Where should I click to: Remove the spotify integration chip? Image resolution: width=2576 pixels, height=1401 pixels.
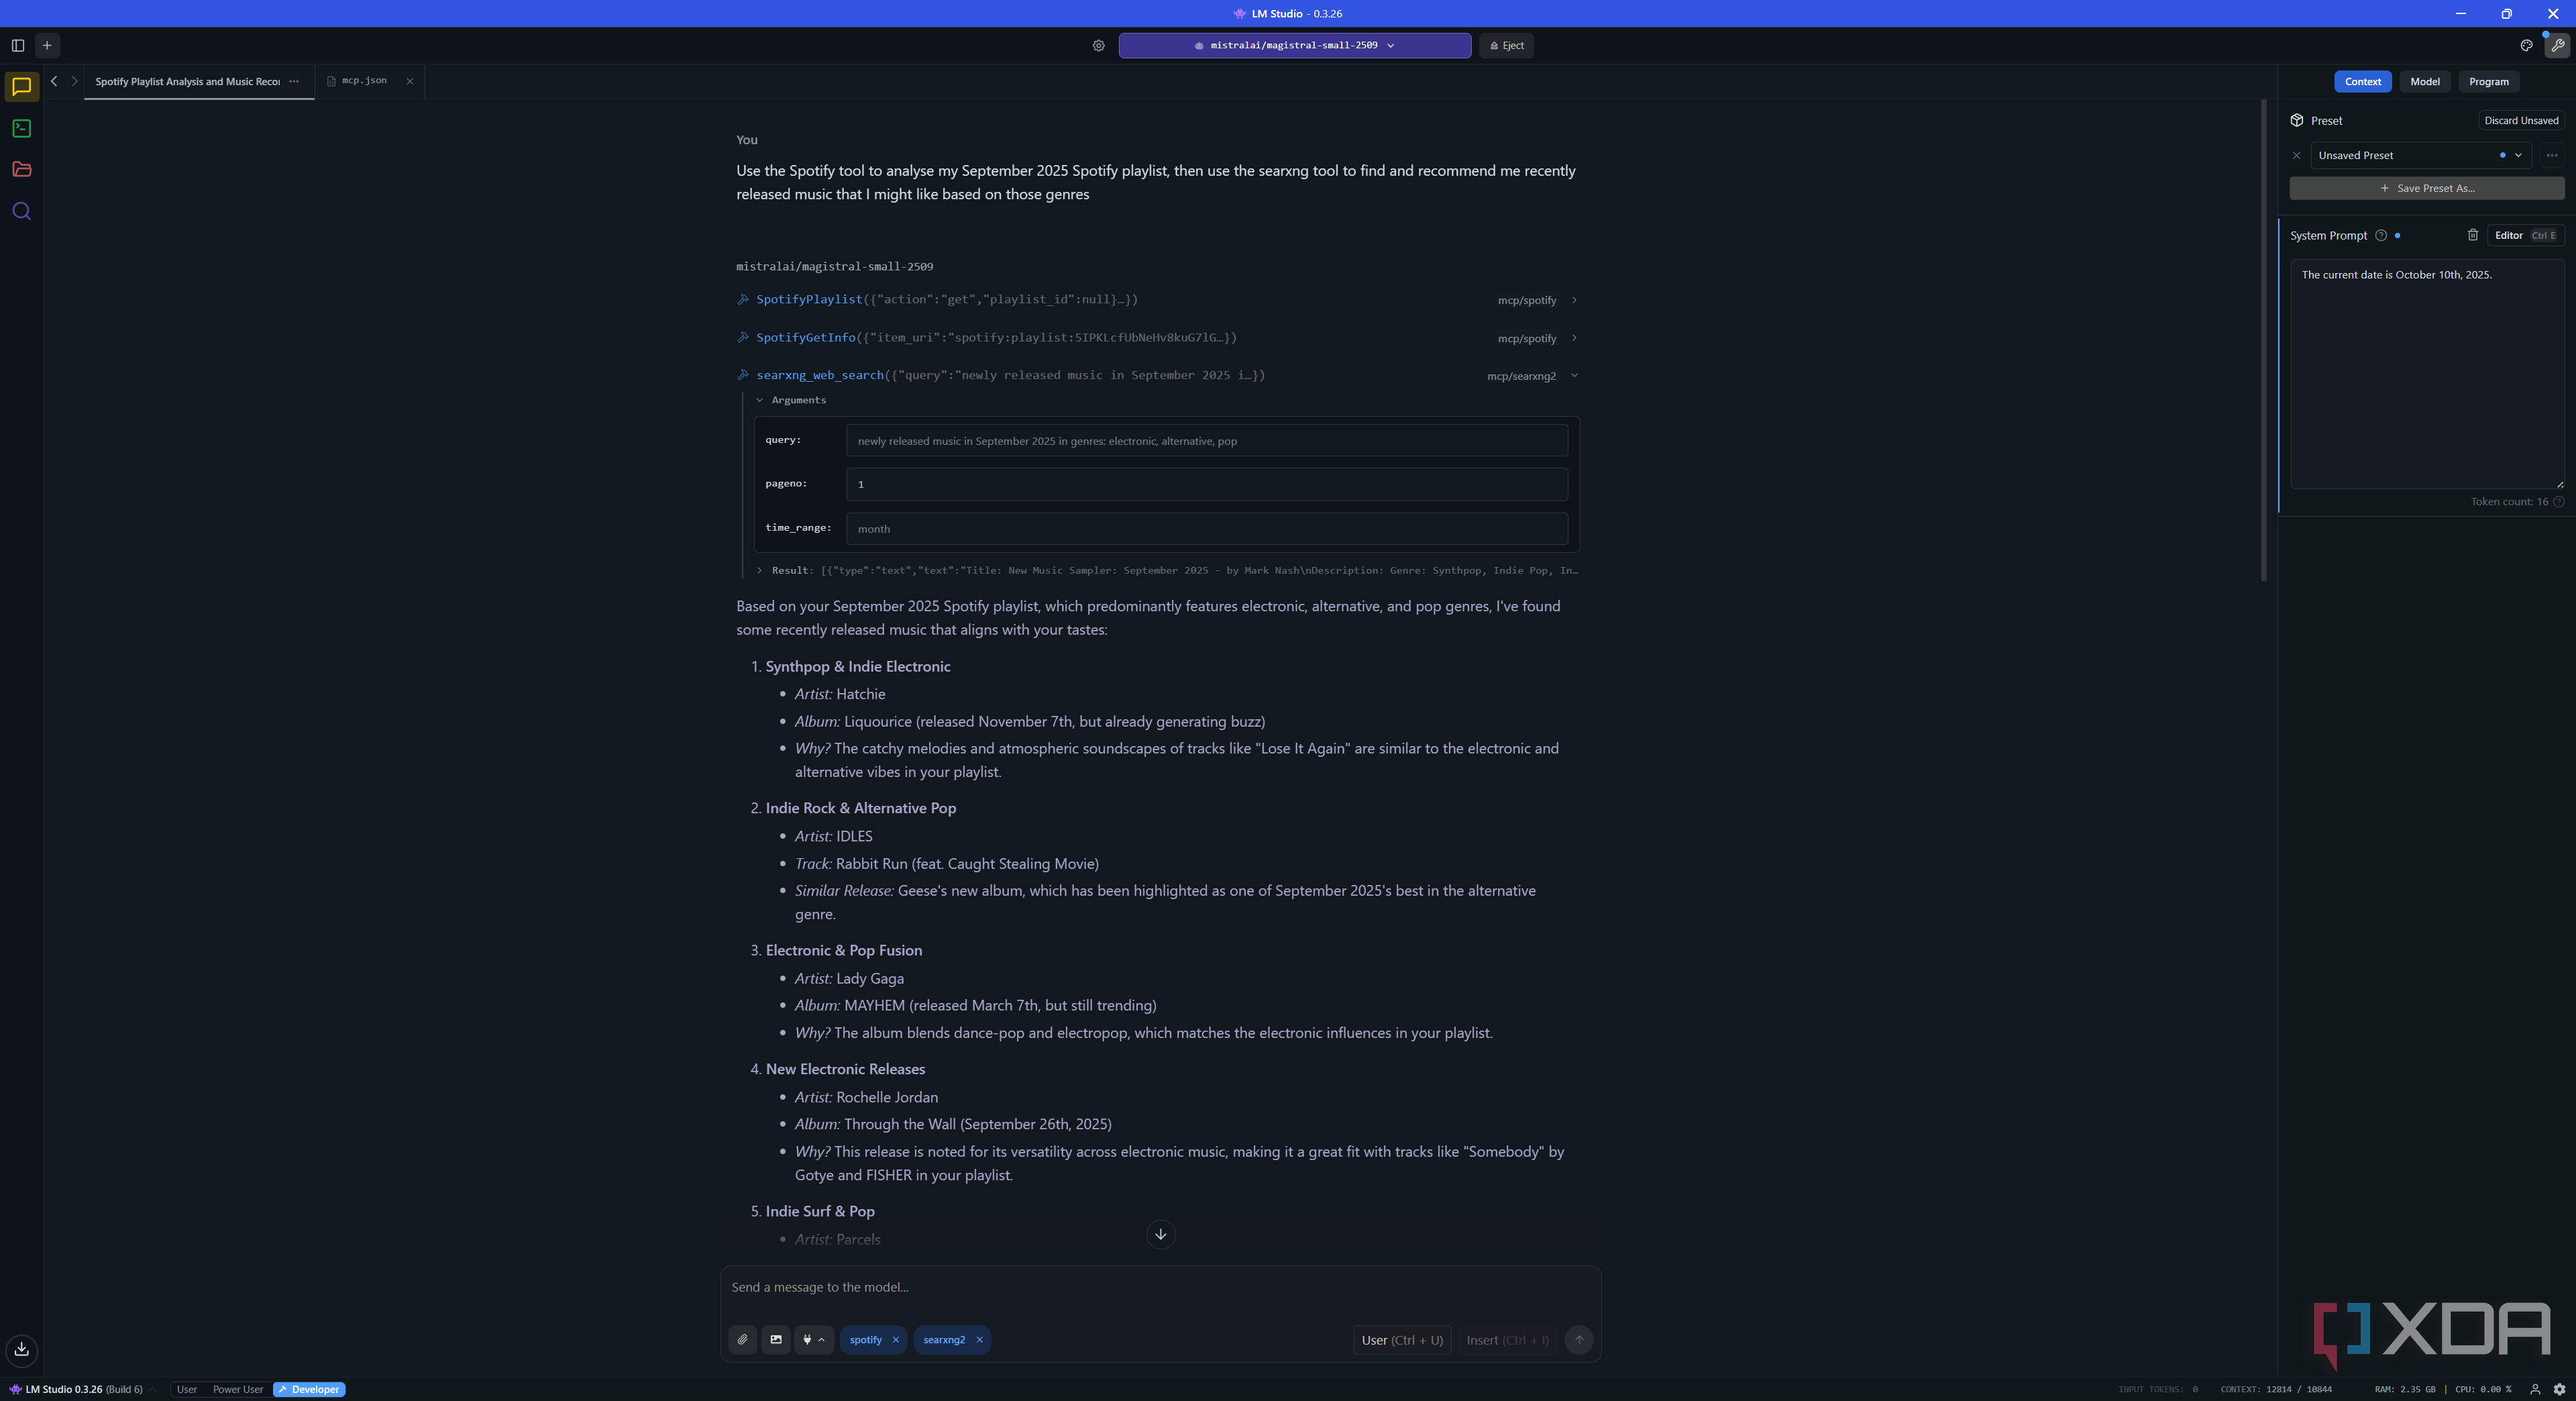(896, 1340)
